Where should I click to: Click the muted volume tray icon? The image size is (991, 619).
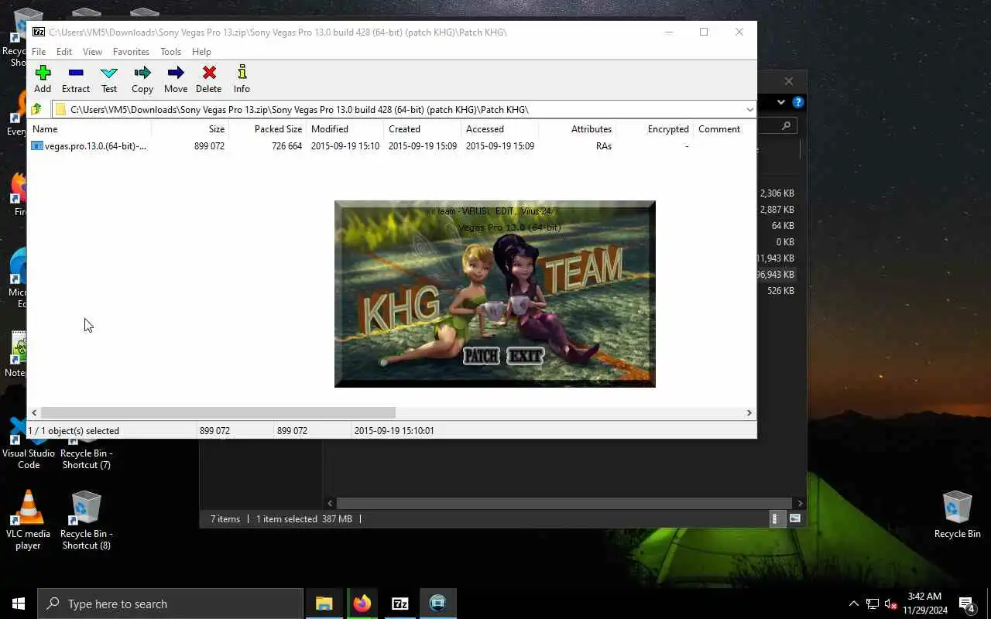click(890, 604)
